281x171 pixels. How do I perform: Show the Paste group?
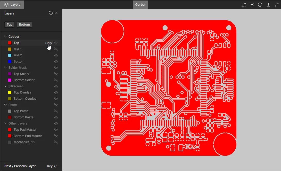pos(56,105)
